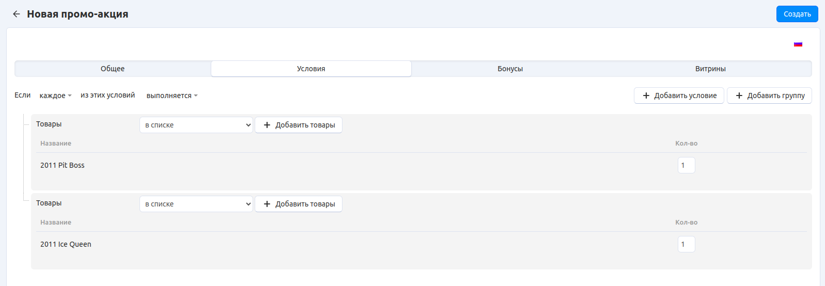This screenshot has height=286, width=825.
Task: Click the Новая промо-акция page title
Action: [x=77, y=14]
